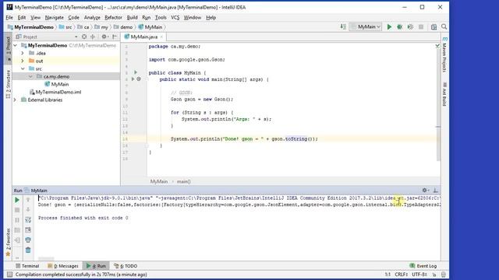Change UTF-8 file encoding in status bar

419,275
